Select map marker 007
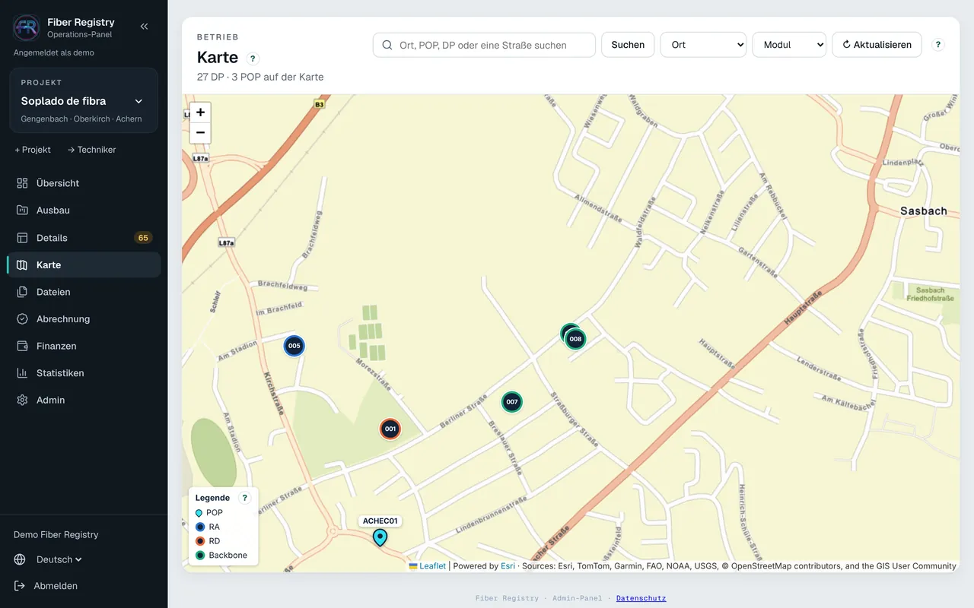Image resolution: width=974 pixels, height=608 pixels. (512, 402)
